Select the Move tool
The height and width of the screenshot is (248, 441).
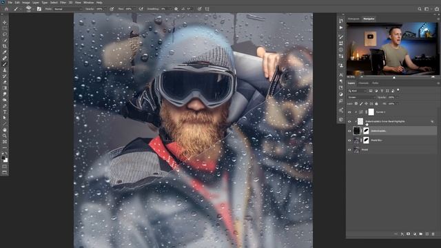pyautogui.click(x=5, y=22)
